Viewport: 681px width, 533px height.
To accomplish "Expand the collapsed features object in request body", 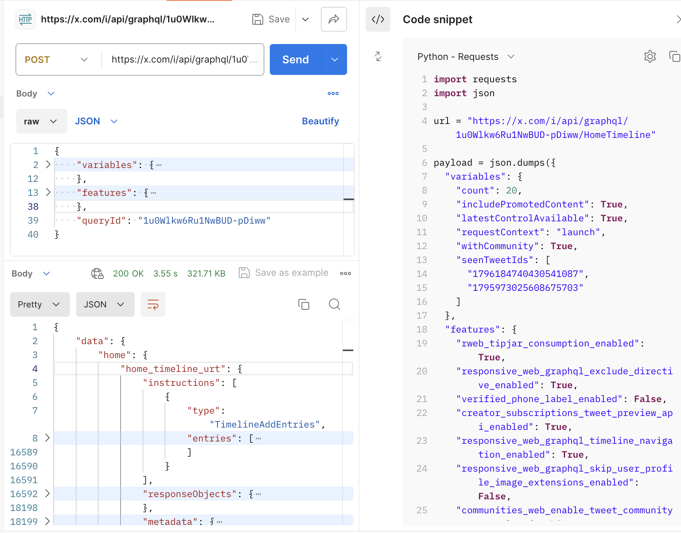I will [x=48, y=192].
